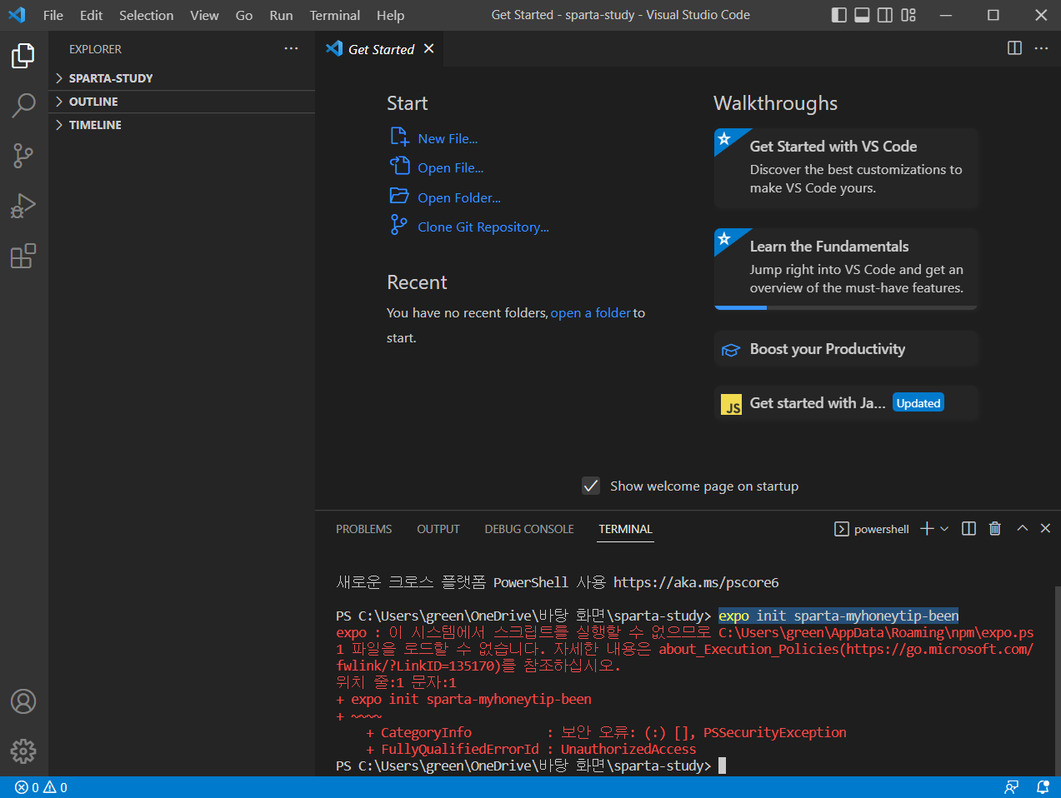
Task: Open terminal launch profile dropdown arrow
Action: pyautogui.click(x=944, y=529)
